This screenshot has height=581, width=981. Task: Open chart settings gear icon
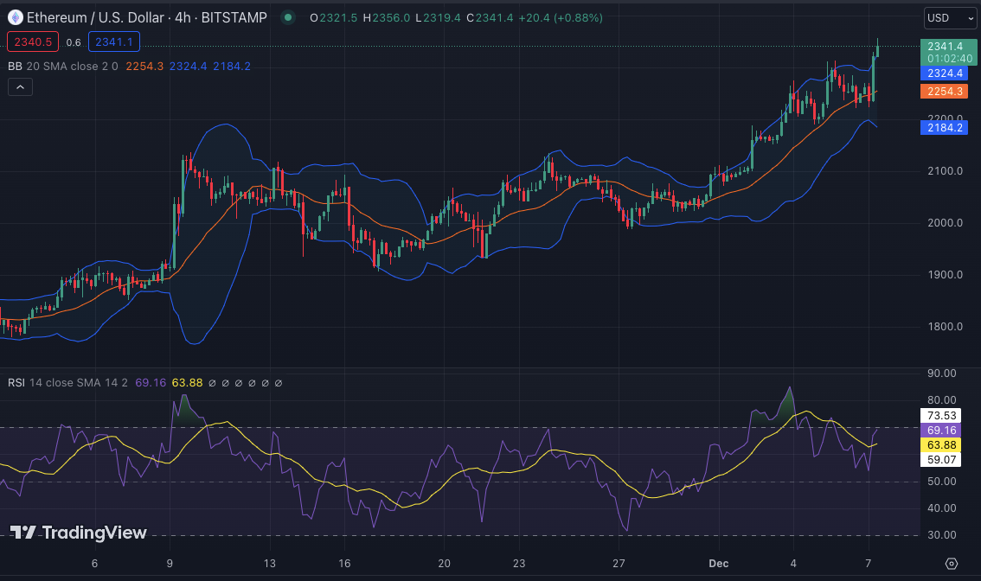[952, 564]
